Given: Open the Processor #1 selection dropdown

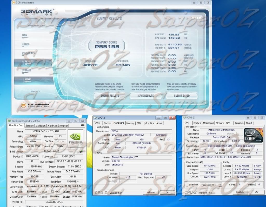Looking at the screenshot, I should [x=211, y=185].
